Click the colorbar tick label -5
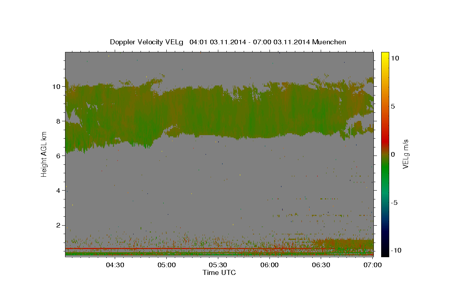This screenshot has height=308, width=462. click(x=394, y=203)
